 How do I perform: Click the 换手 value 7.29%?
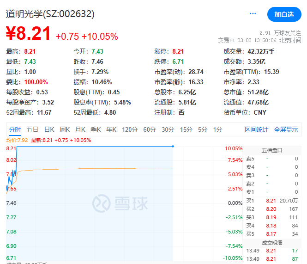coord(100,72)
